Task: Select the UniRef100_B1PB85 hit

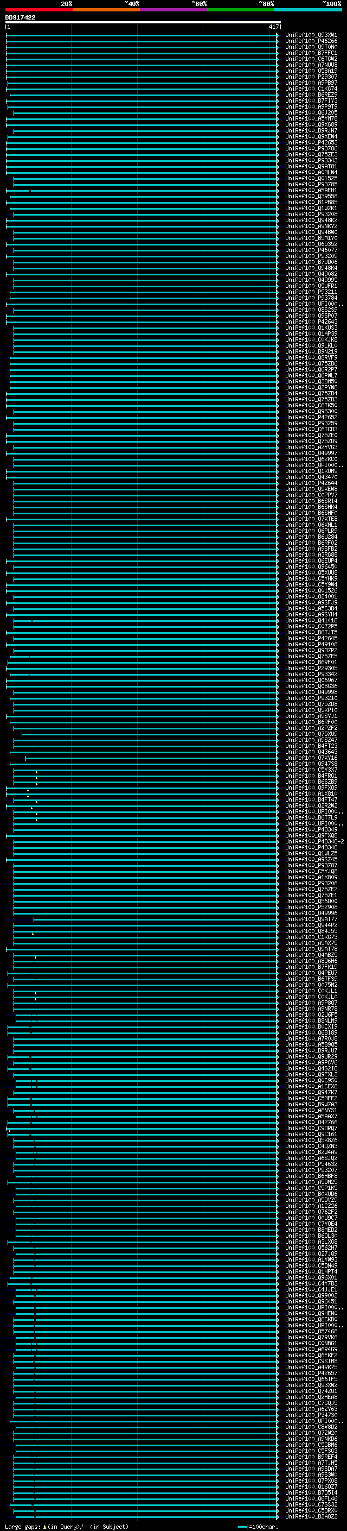Action: [311, 202]
